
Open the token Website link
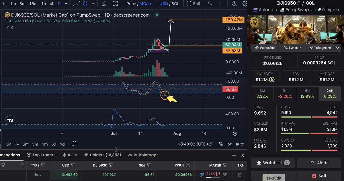point(264,48)
